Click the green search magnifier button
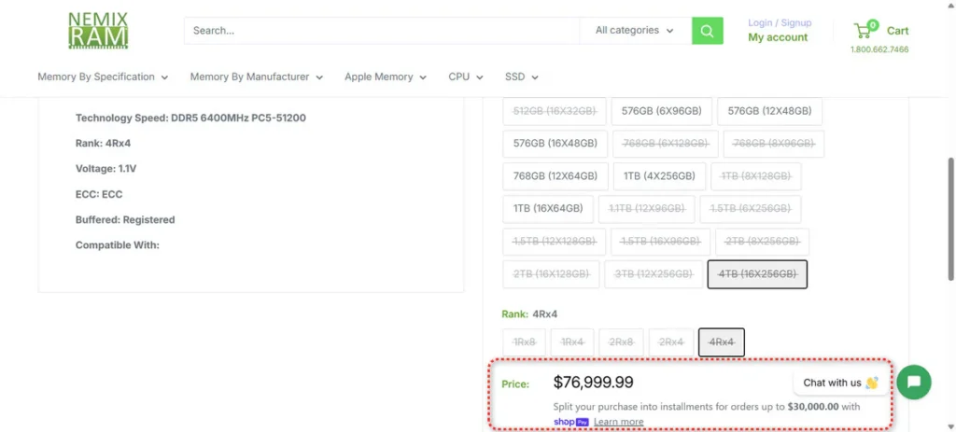Viewport: 956px width, 432px height. coord(707,31)
